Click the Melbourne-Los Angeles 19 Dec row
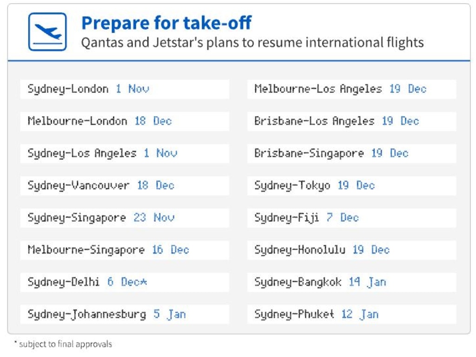The height and width of the screenshot is (357, 476). (x=351, y=89)
